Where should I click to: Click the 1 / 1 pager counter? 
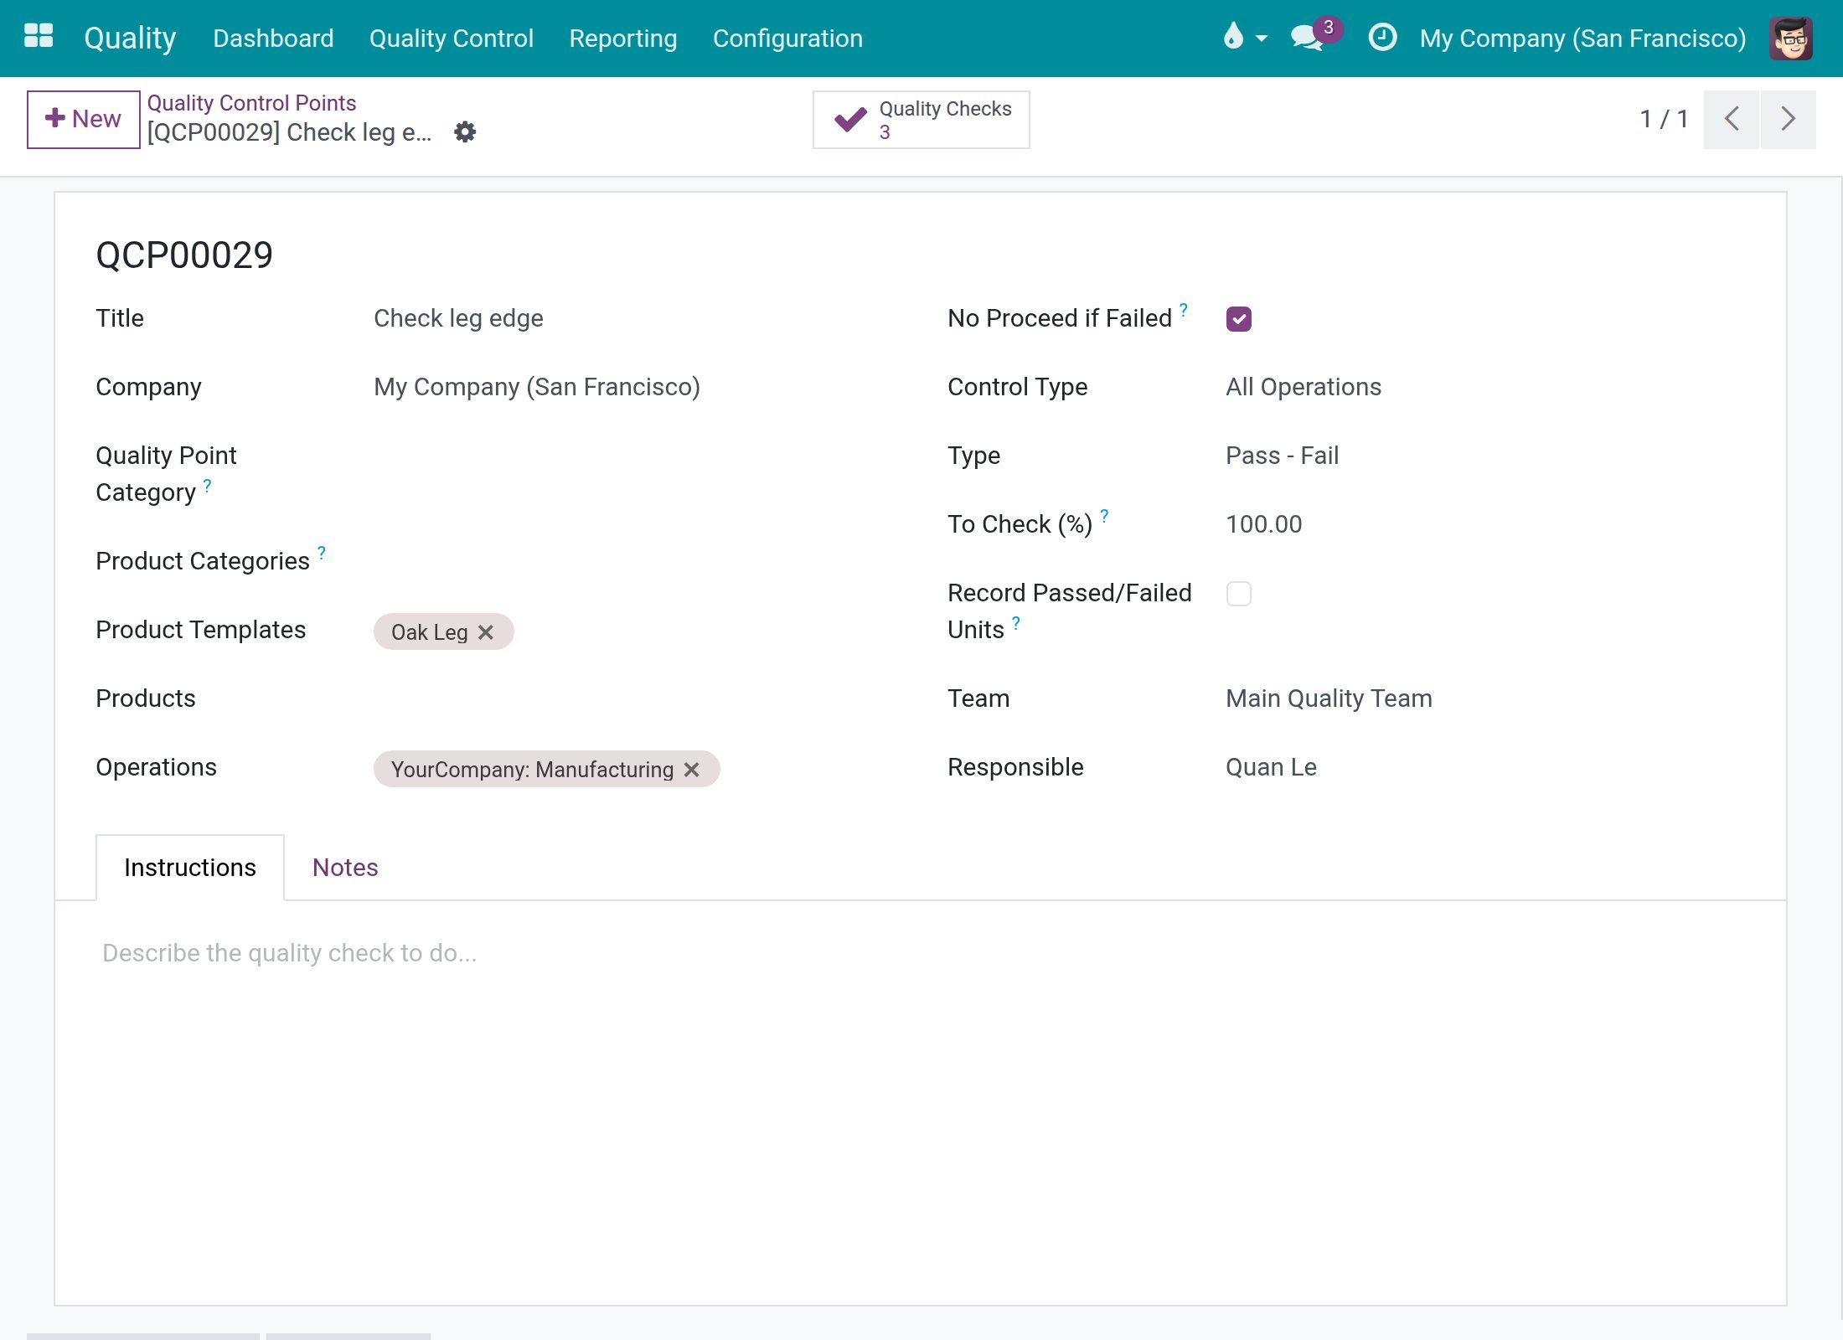click(x=1664, y=119)
